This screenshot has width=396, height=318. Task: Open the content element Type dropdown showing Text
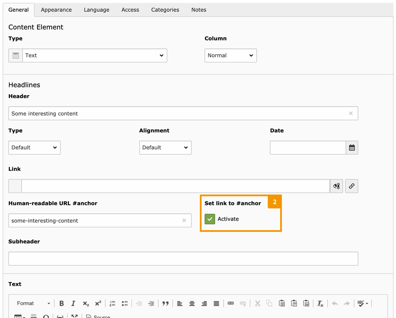[x=95, y=56]
